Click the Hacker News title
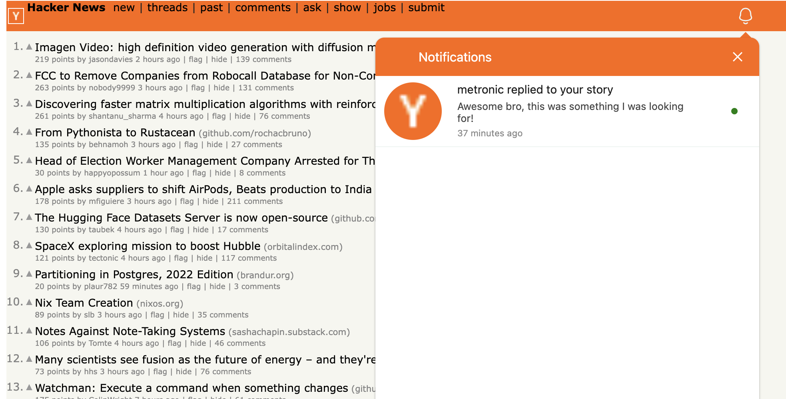This screenshot has height=399, width=786. (66, 8)
